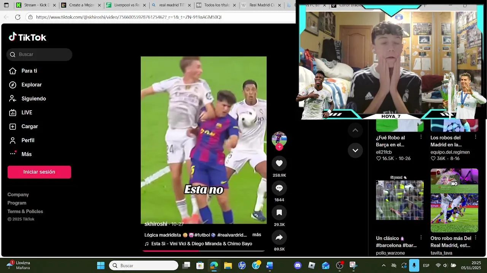The height and width of the screenshot is (273, 487).
Task: View site info lock icon
Action: (x=30, y=17)
